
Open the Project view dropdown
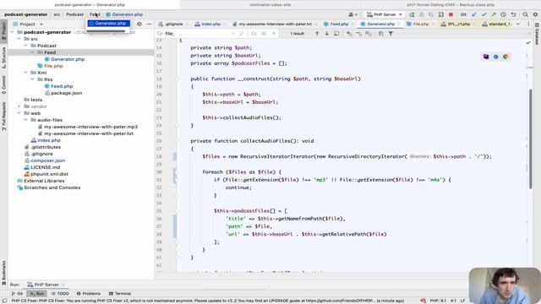coord(28,24)
